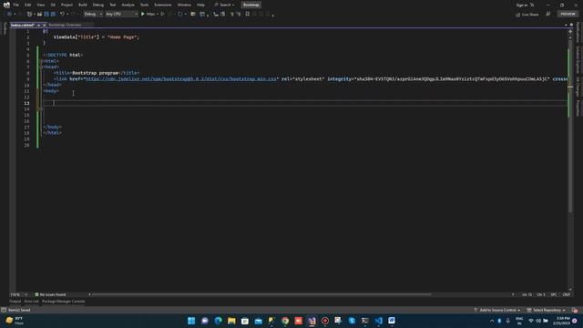This screenshot has width=583, height=328.
Task: Click the weather widget on taskbar
Action: click(15, 321)
